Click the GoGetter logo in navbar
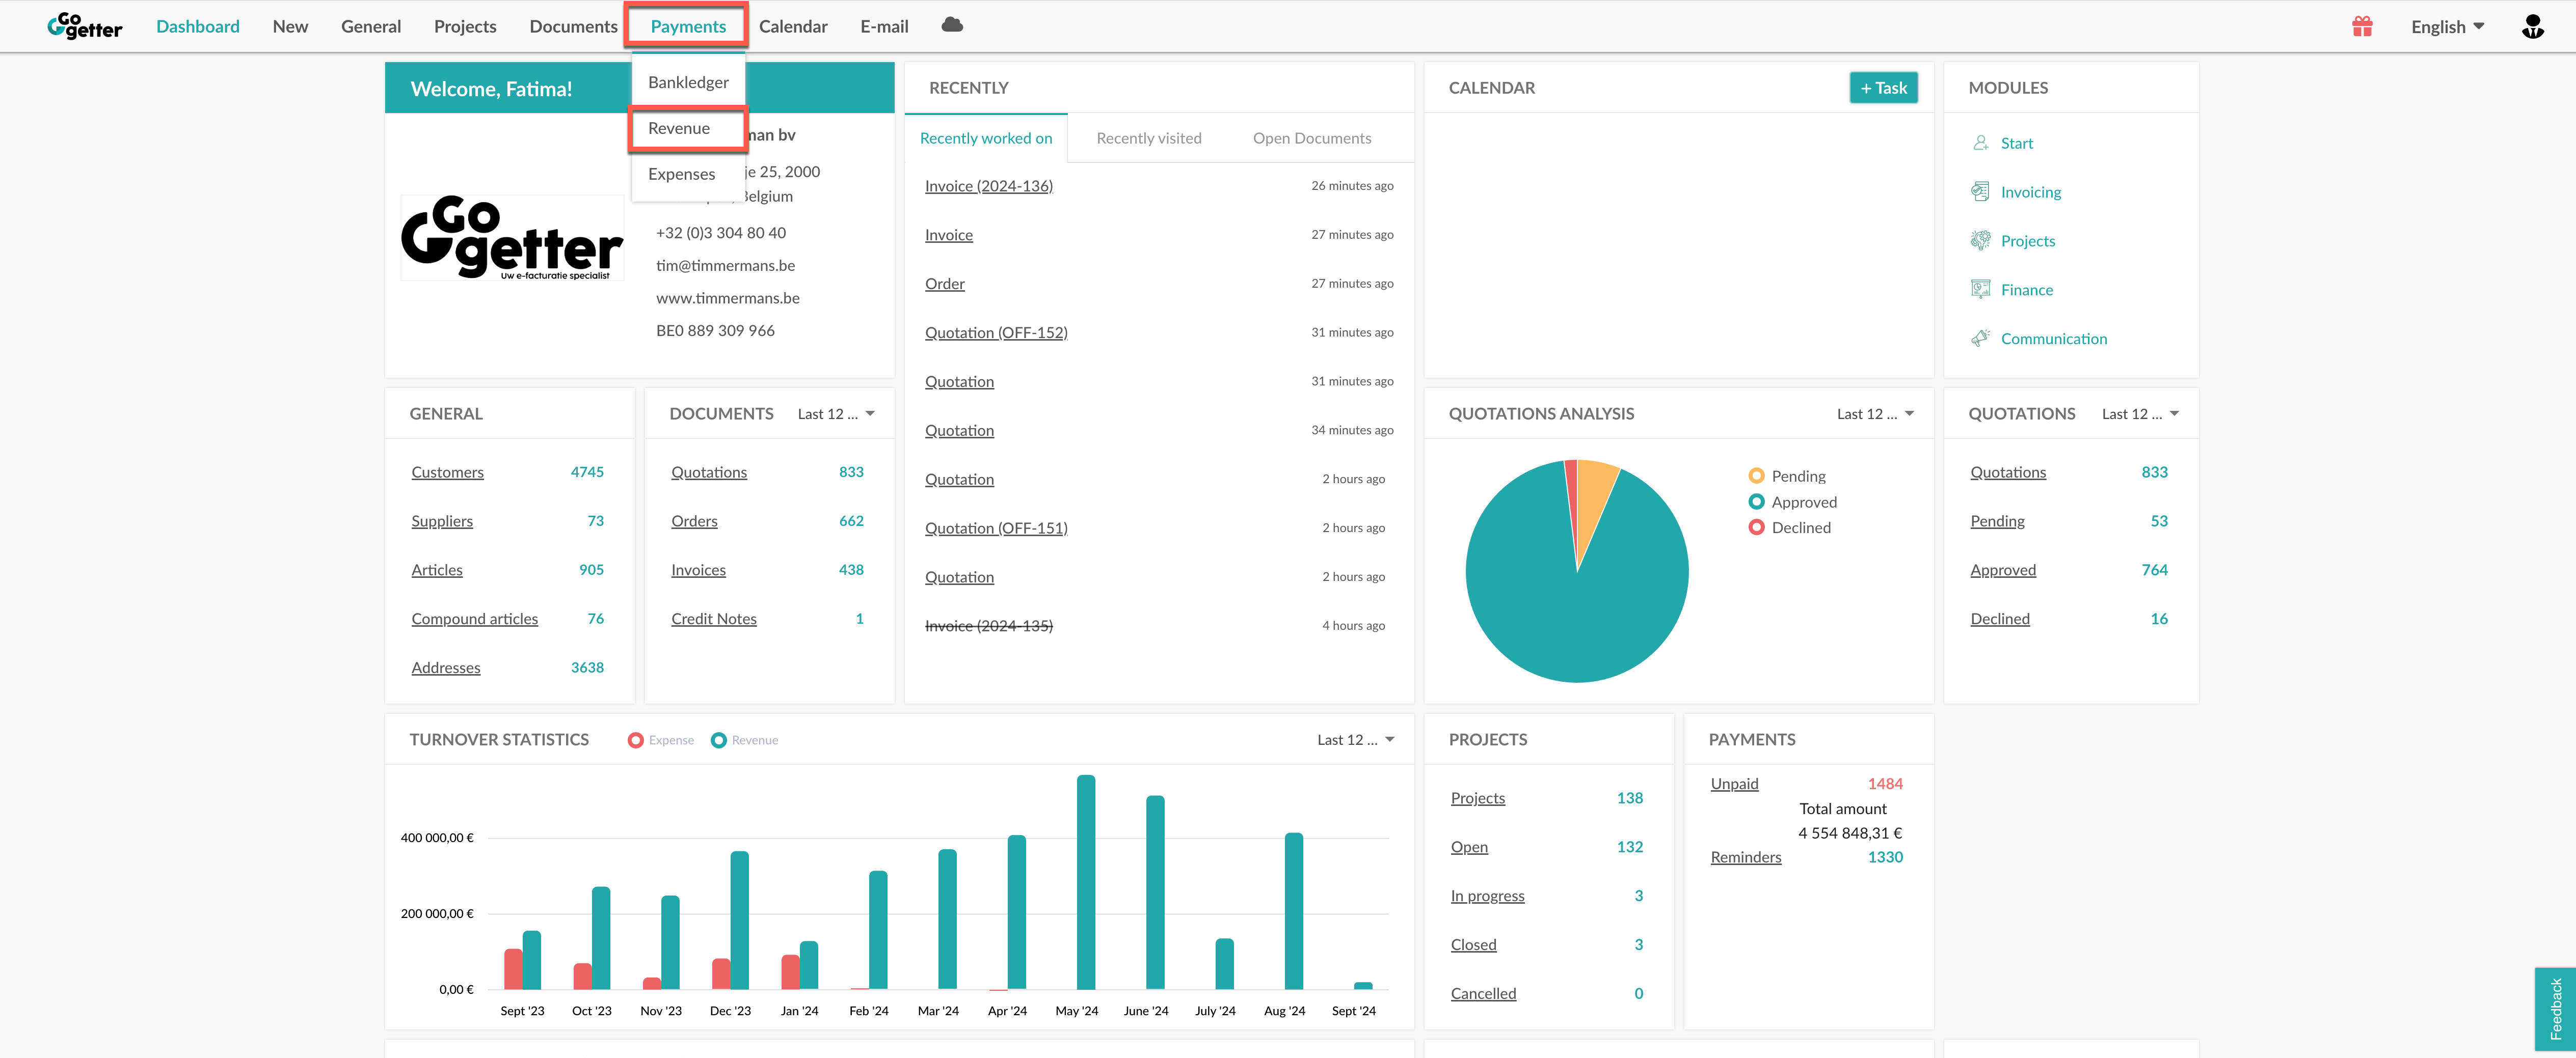This screenshot has width=2576, height=1058. pyautogui.click(x=85, y=26)
